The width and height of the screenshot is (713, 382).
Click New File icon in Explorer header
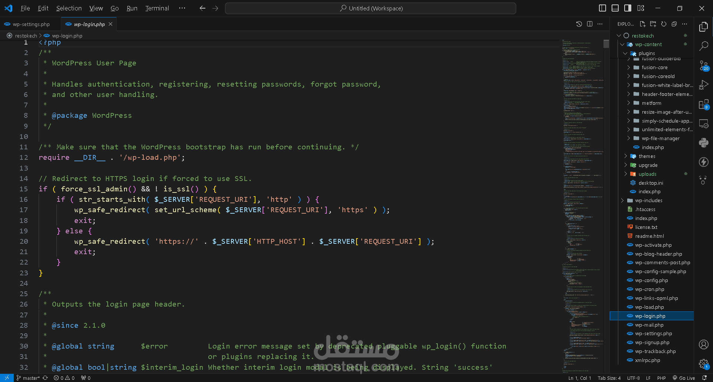pos(642,24)
